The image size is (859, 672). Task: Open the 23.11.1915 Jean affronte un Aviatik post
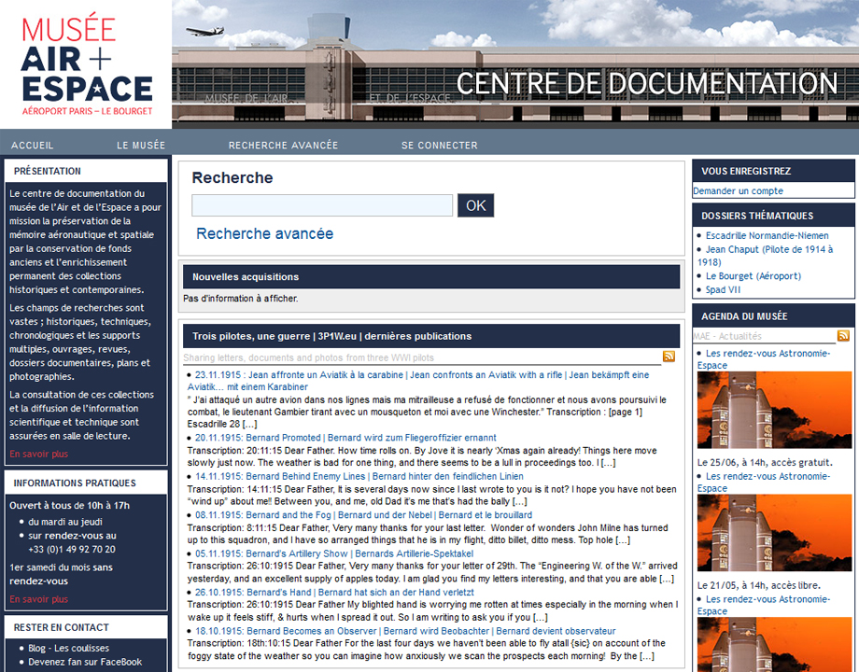(x=418, y=381)
